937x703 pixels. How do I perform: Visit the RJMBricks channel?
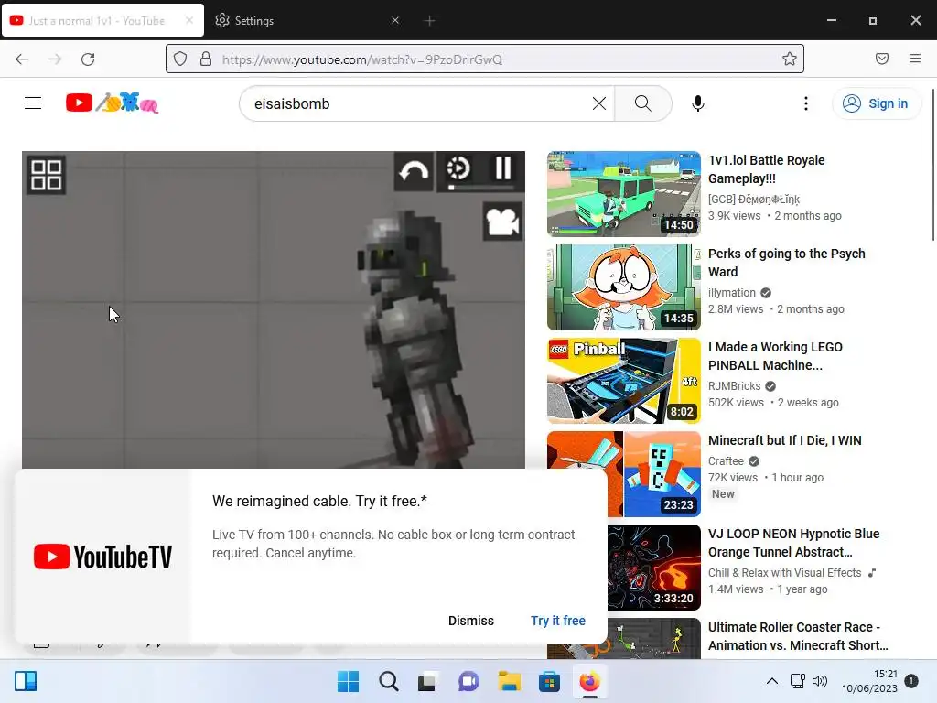[735, 386]
